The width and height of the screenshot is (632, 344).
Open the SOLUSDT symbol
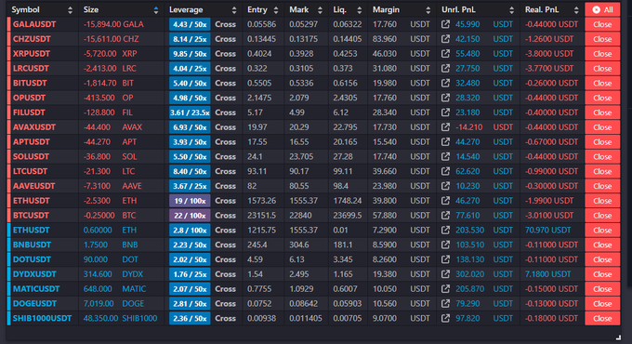coord(31,156)
